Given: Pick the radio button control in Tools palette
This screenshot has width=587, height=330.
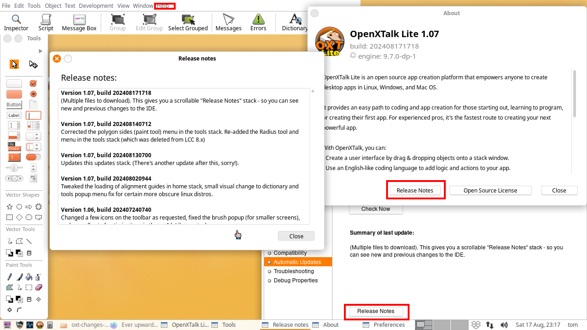Looking at the screenshot, I should 33,94.
